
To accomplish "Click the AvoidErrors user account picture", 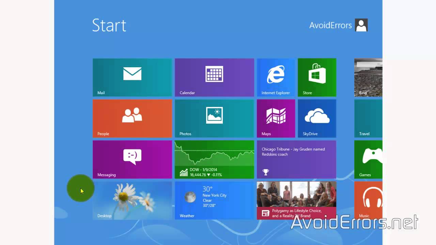I will 361,25.
